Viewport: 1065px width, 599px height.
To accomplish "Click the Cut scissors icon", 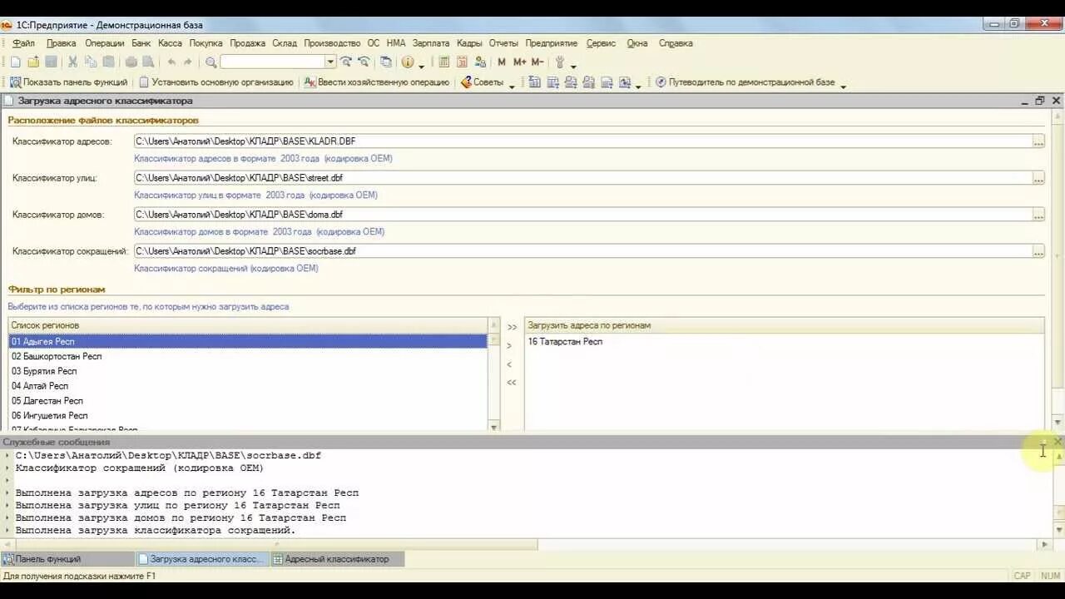I will pos(72,62).
